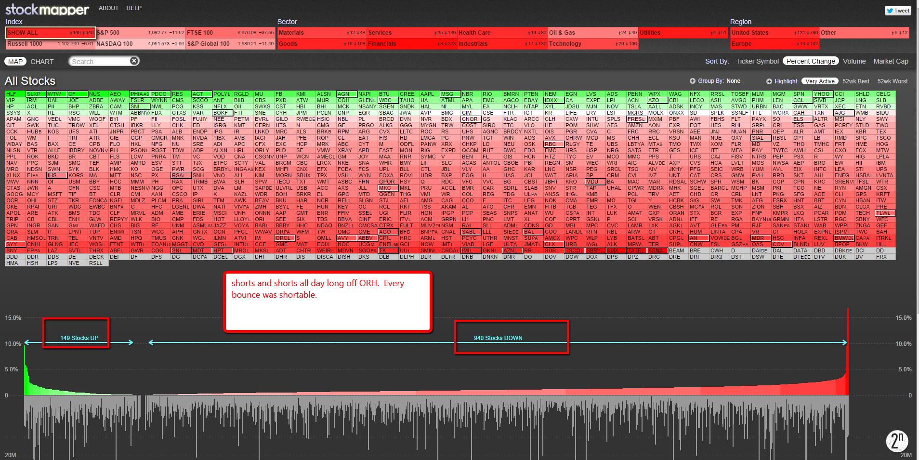Select the TSLA stock cell
Screen dimensions: 919x460
tap(636, 107)
